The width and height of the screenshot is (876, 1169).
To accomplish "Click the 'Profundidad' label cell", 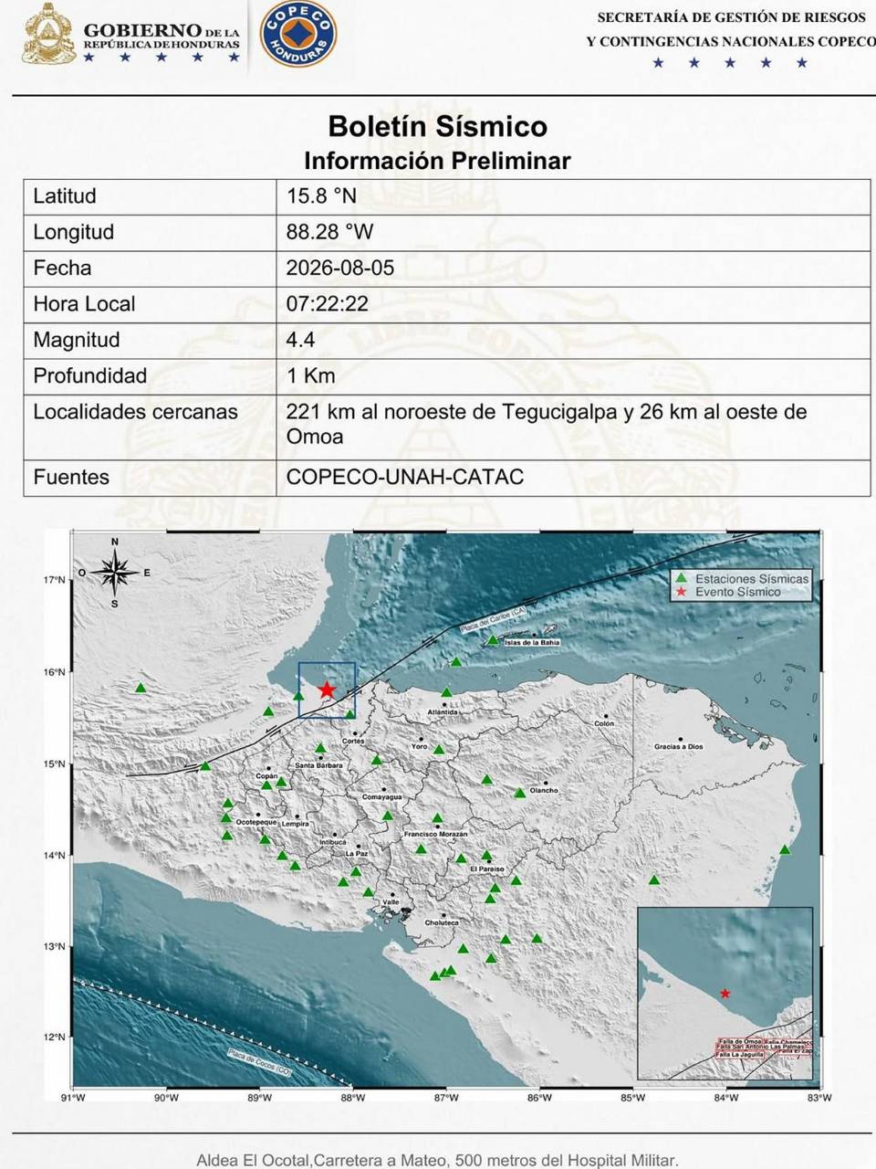I will 150,375.
